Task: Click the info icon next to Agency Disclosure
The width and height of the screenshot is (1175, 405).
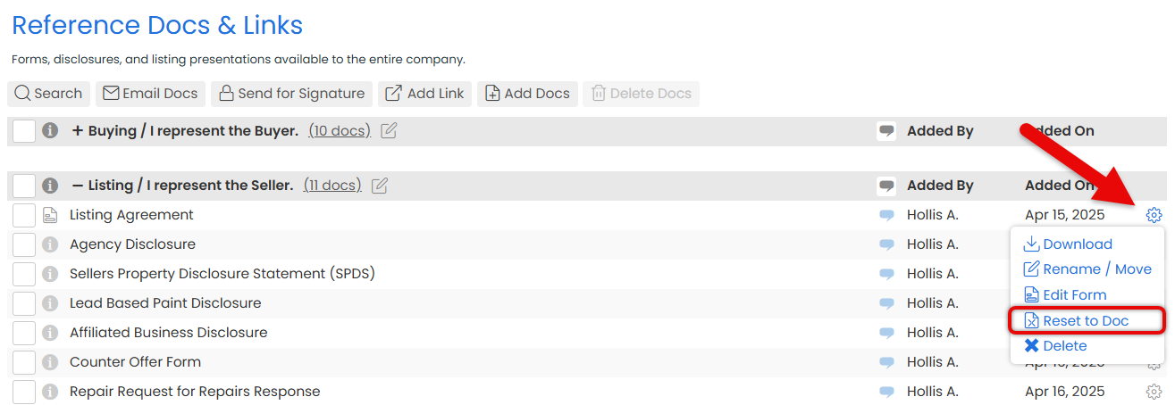Action: 50,244
